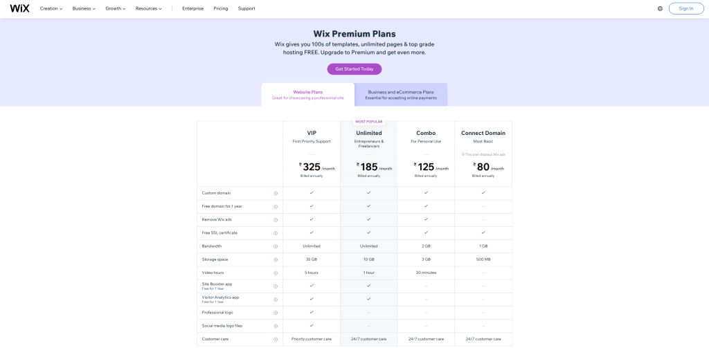Show info icon for Custom domain
709x348 pixels.
click(276, 194)
